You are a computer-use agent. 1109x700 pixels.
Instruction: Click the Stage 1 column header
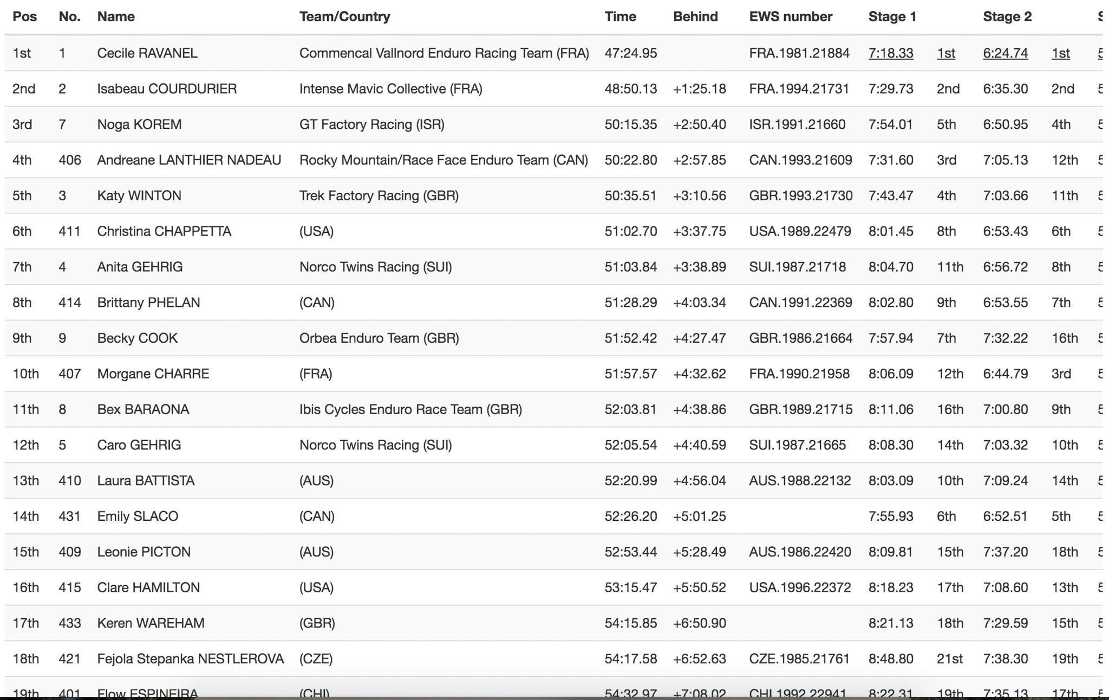click(892, 16)
